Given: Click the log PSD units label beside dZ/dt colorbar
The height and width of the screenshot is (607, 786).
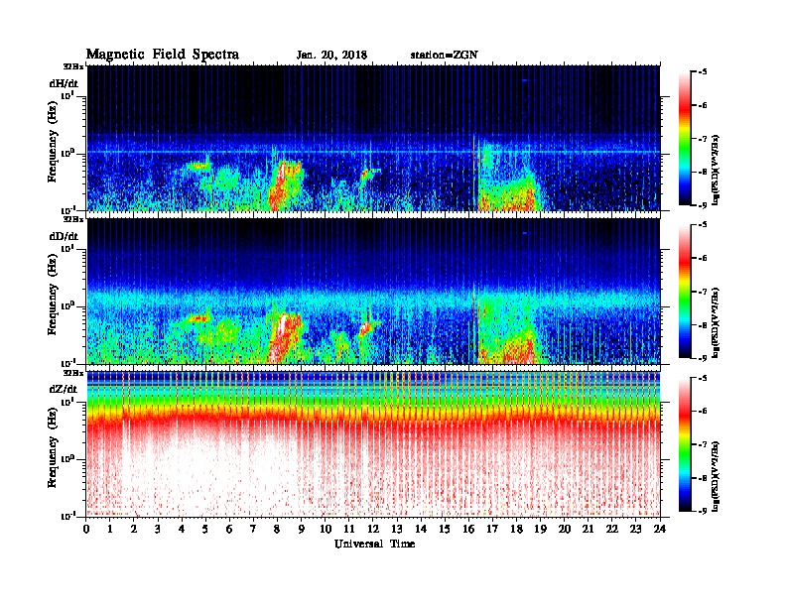Looking at the screenshot, I should click(x=717, y=476).
